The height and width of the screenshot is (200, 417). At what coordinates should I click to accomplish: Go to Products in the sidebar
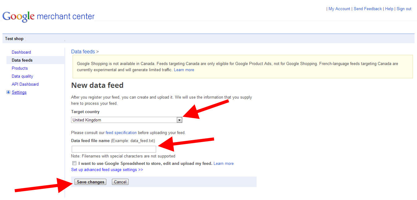(x=20, y=68)
